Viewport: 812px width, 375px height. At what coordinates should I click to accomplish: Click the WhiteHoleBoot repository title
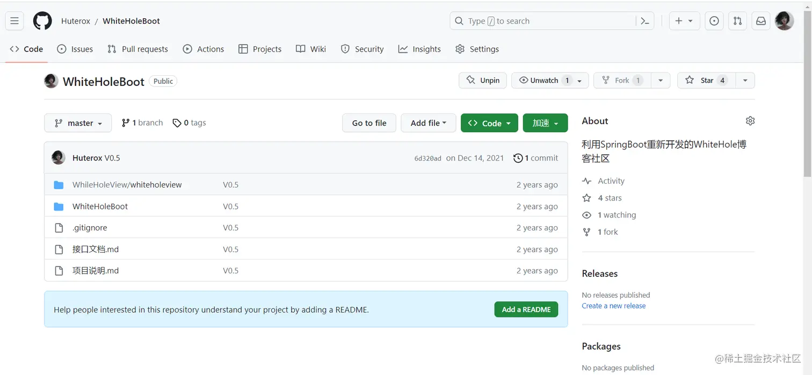[x=104, y=82]
